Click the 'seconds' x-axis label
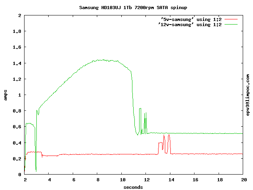Viewport: 253px width, 190px height. pyautogui.click(x=133, y=187)
